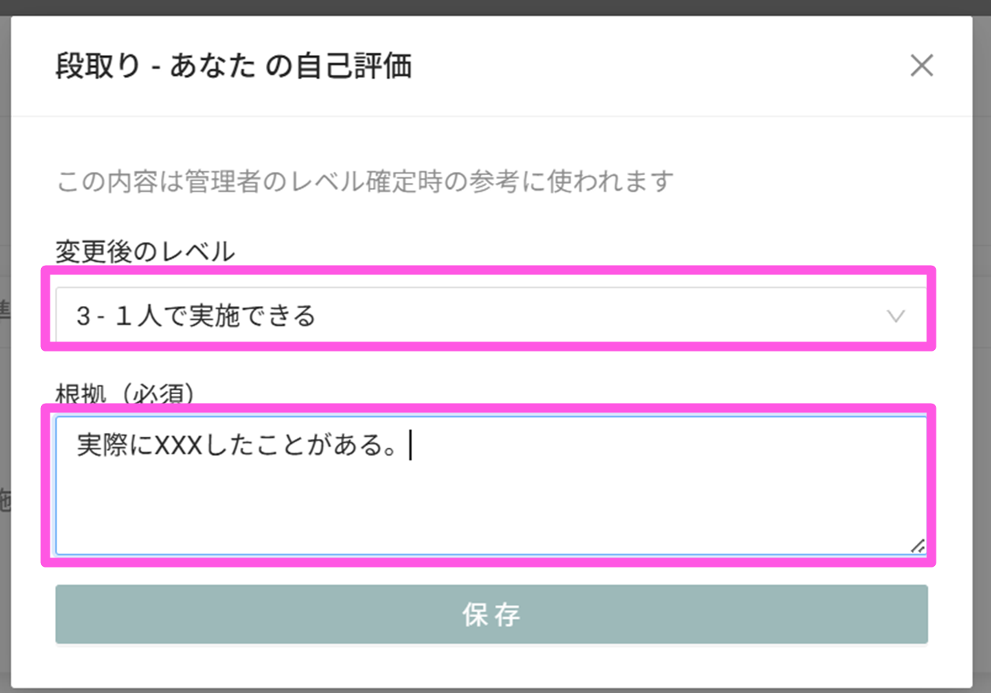Click the word "段取り" in the dialog header
The height and width of the screenshot is (693, 991).
tap(97, 66)
